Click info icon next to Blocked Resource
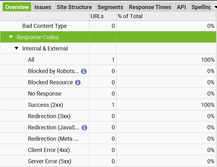The height and width of the screenshot is (167, 217). coord(78,82)
